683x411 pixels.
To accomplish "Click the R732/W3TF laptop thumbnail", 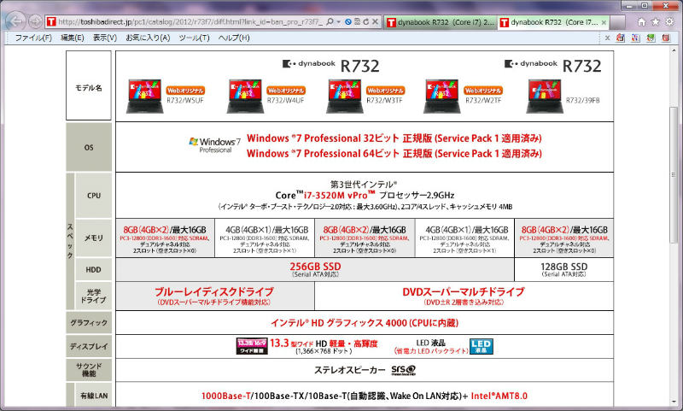I will tap(345, 96).
